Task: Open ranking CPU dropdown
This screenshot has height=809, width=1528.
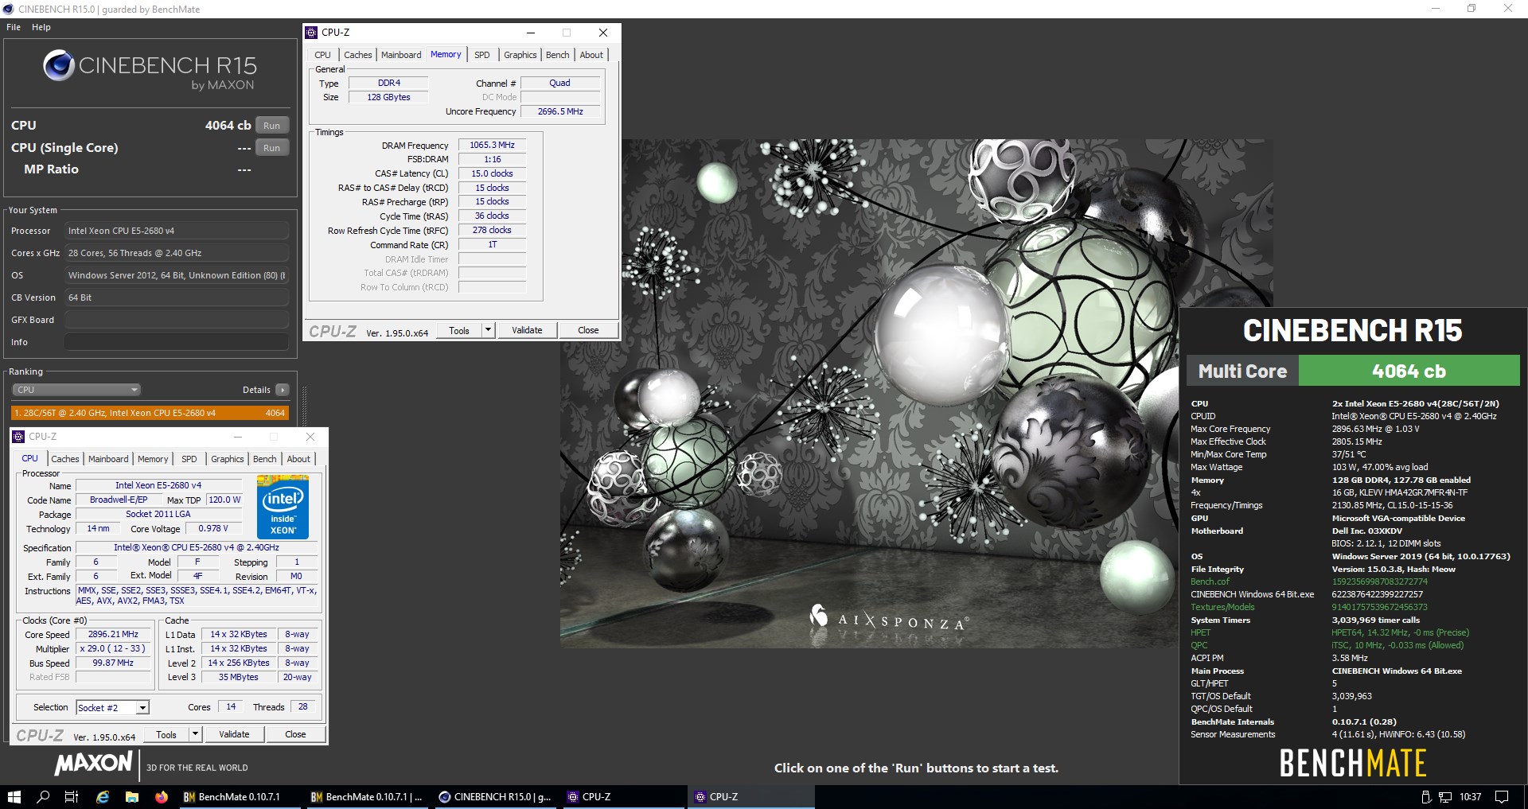Action: tap(76, 390)
